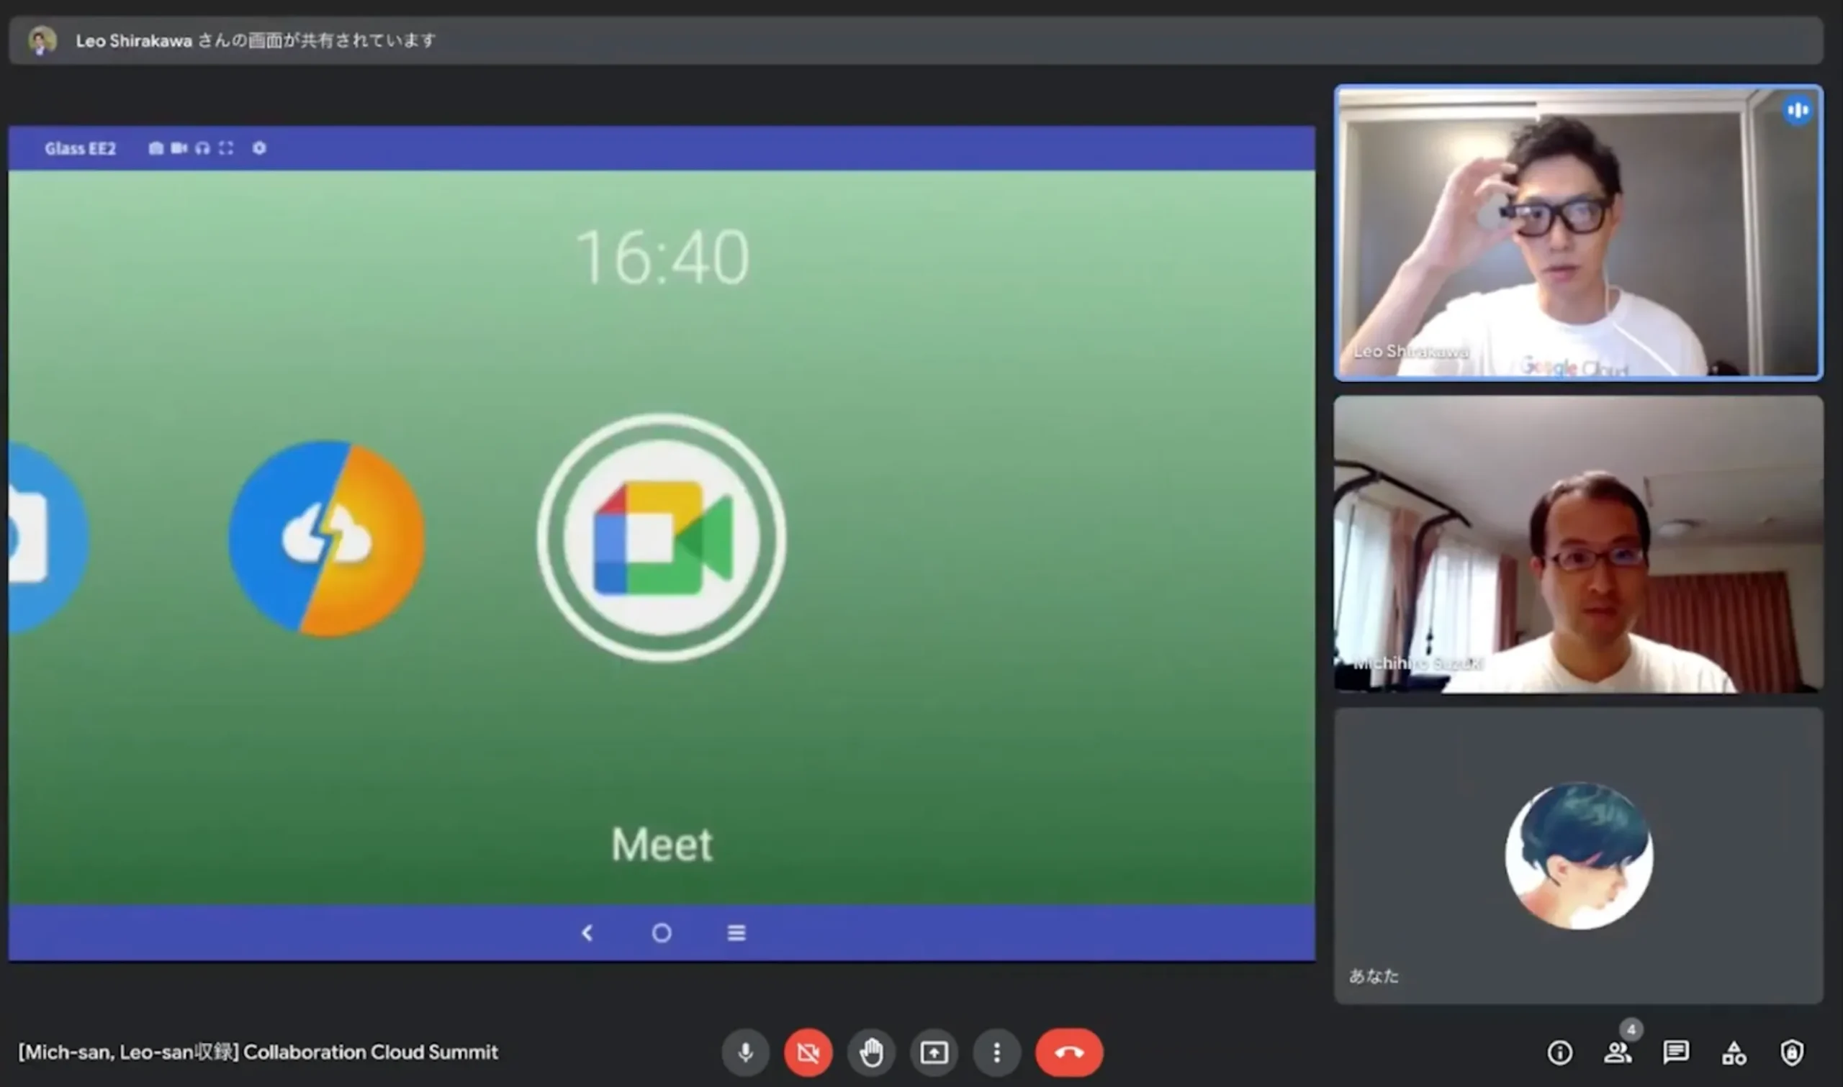Screen dimensions: 1843x1087
Task: Click the participant count badge 4
Action: 1631,1029
